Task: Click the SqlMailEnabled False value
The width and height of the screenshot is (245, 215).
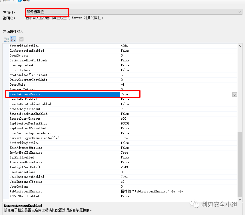Action: tap(125, 158)
